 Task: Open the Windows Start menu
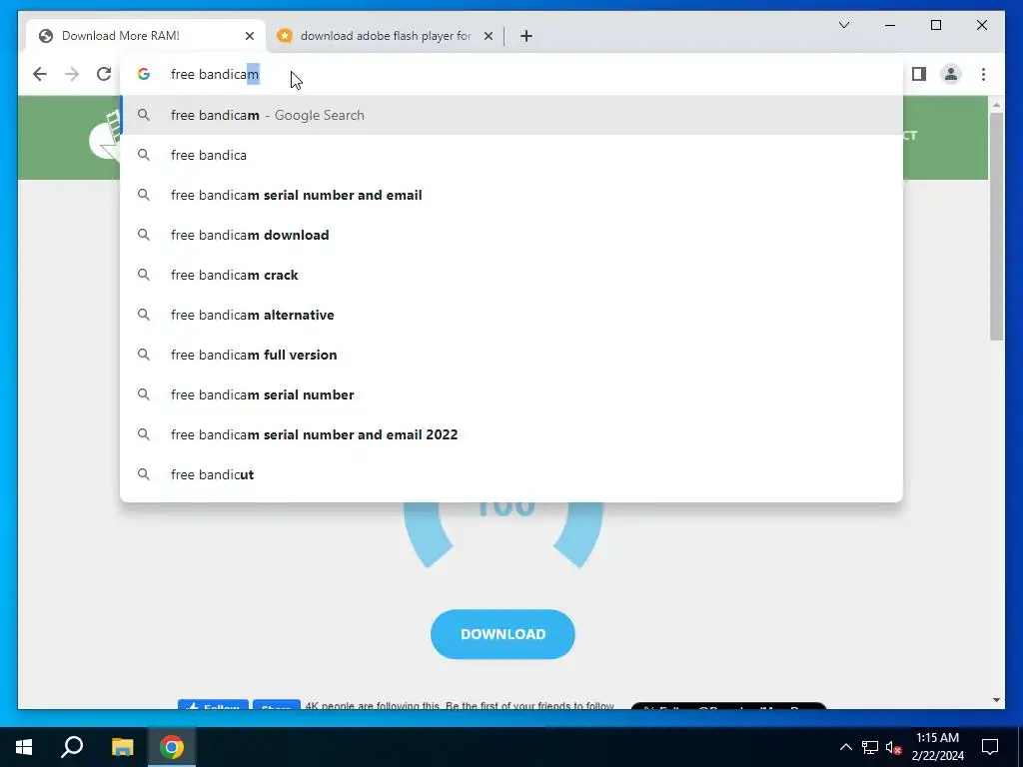pyautogui.click(x=24, y=747)
